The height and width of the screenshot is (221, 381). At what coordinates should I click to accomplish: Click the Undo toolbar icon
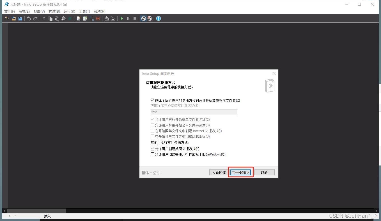point(28,18)
